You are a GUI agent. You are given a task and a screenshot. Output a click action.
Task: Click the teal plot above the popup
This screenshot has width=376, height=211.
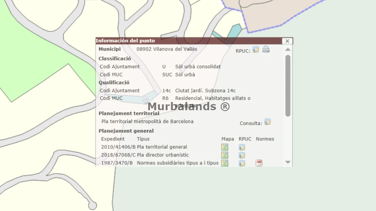pyautogui.click(x=235, y=32)
